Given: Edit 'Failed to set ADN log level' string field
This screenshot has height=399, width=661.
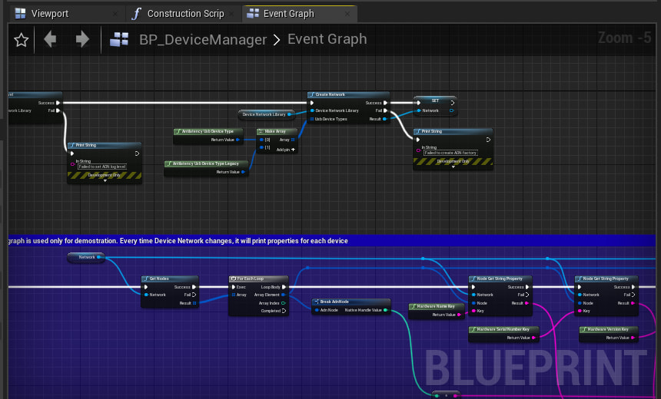Looking at the screenshot, I should click(102, 167).
